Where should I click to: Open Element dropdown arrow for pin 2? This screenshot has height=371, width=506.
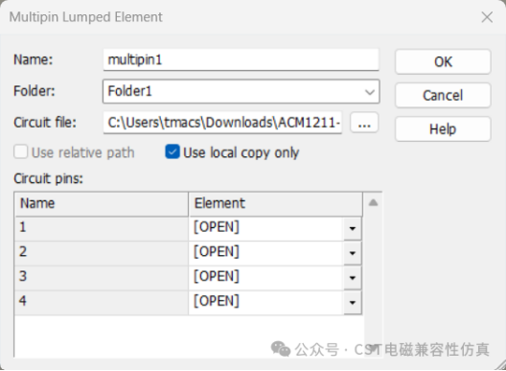click(x=353, y=253)
